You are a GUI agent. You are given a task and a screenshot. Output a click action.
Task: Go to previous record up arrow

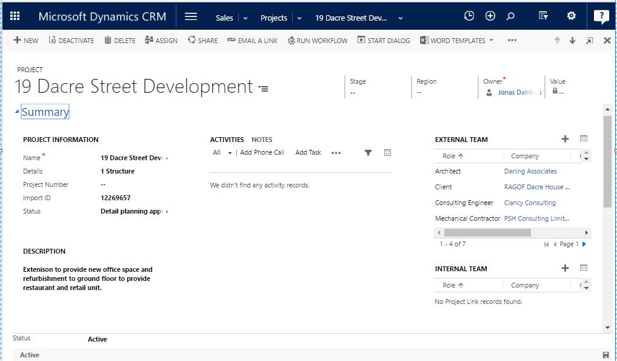pos(557,40)
